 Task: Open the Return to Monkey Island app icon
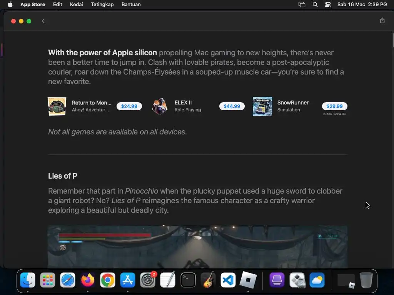tap(57, 106)
